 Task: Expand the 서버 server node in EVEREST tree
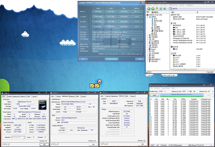tap(148, 39)
